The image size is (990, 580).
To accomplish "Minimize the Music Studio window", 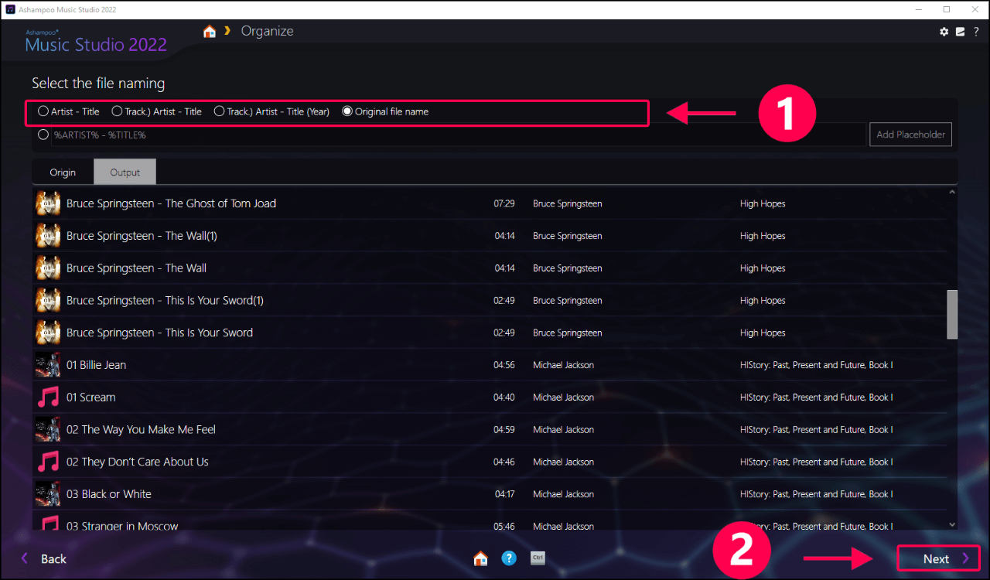I will [918, 9].
